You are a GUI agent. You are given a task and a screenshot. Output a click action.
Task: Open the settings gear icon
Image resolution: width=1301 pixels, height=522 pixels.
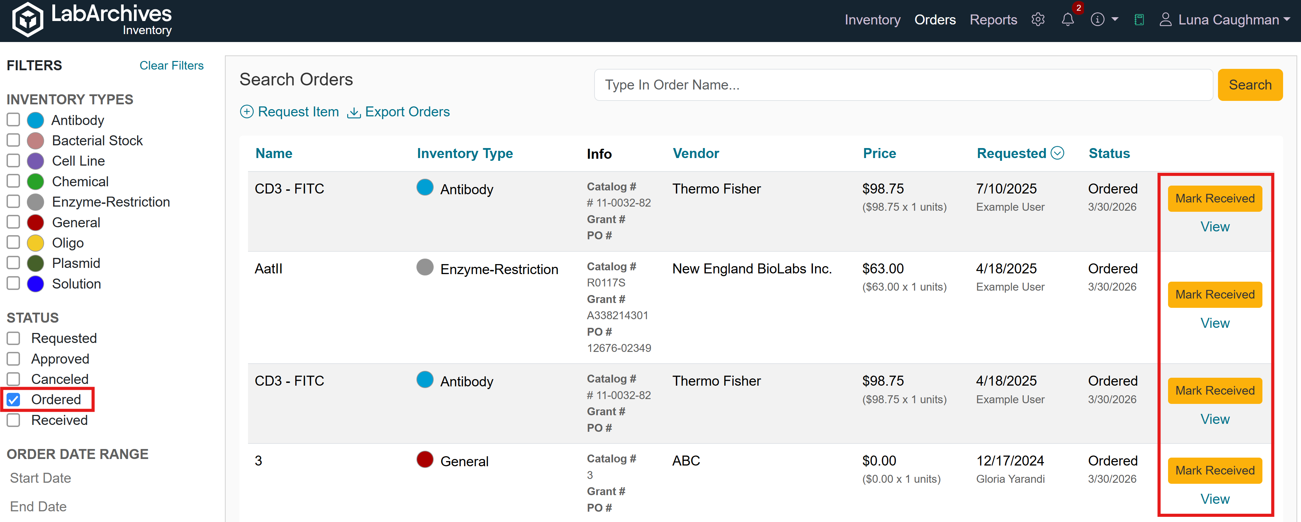(x=1038, y=20)
